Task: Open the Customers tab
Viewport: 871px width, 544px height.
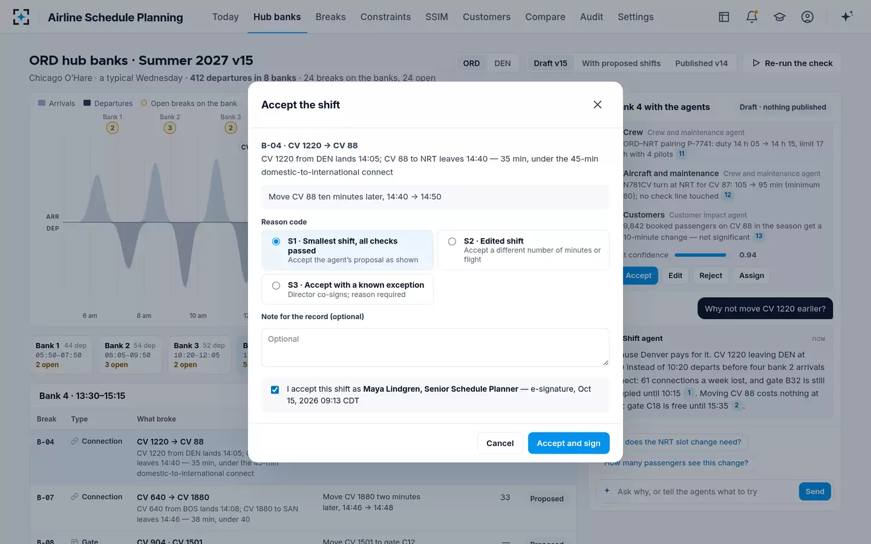Action: (486, 17)
